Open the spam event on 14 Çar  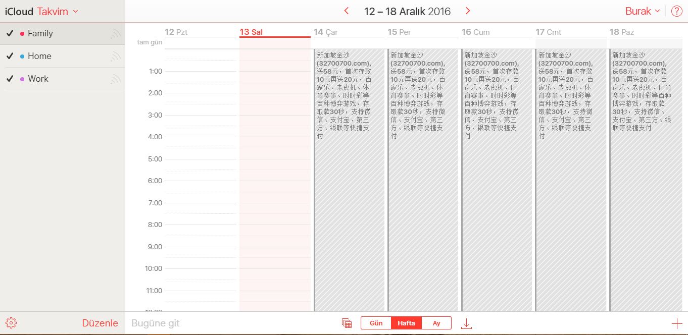click(x=349, y=180)
